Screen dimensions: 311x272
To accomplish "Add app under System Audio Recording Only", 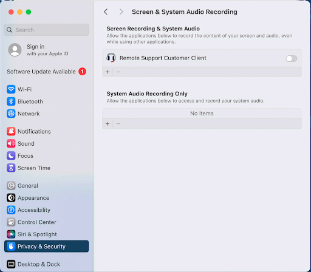I will click(108, 124).
